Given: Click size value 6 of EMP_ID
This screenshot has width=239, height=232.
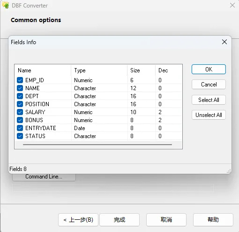Looking at the screenshot, I should click(x=132, y=80).
